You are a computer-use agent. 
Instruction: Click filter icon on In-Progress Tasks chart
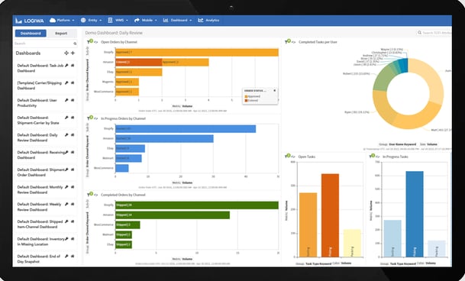click(372, 156)
